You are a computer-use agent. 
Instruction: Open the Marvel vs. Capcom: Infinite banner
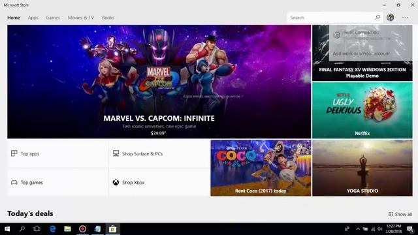coord(159,82)
